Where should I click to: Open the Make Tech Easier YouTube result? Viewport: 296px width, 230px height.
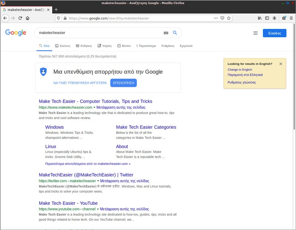coord(68,203)
